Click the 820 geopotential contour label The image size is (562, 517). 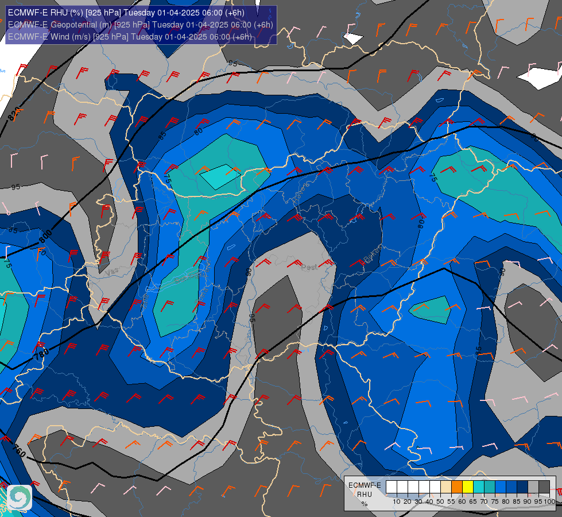pyautogui.click(x=14, y=114)
